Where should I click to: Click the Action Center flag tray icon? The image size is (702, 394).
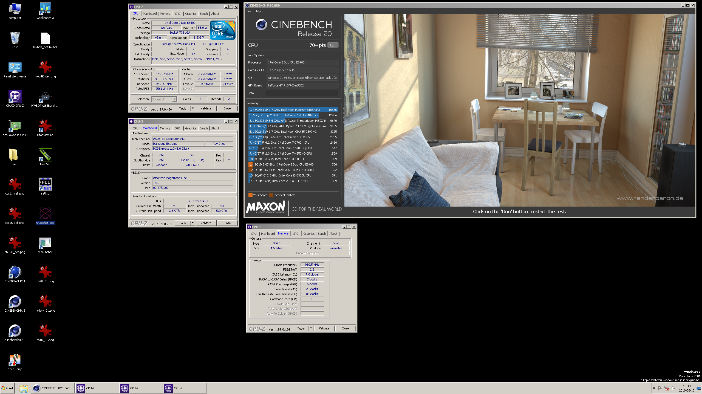(660, 388)
